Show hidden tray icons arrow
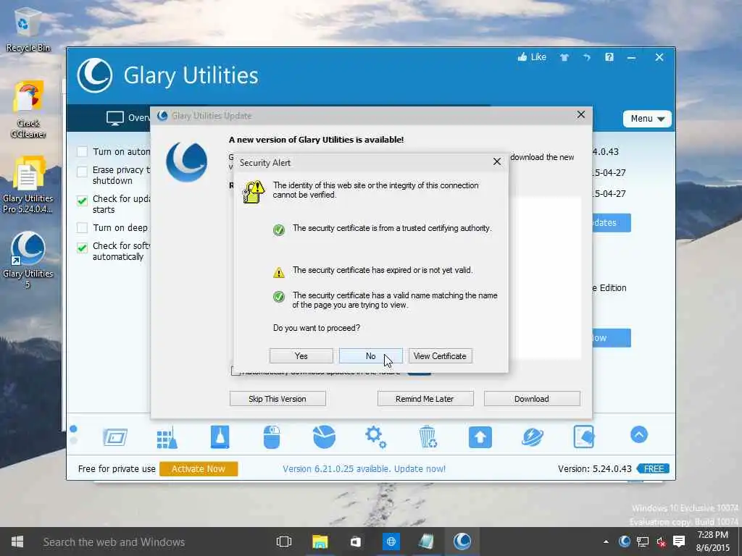The width and height of the screenshot is (742, 556). (x=606, y=542)
